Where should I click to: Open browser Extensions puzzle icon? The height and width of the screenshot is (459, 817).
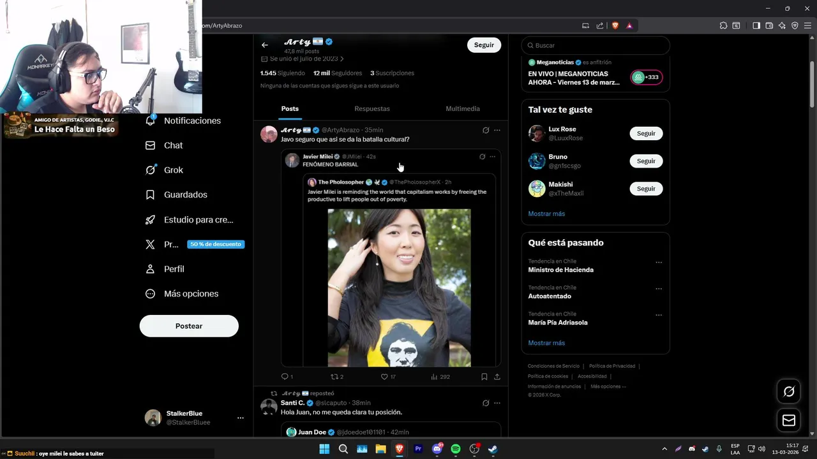click(x=723, y=25)
